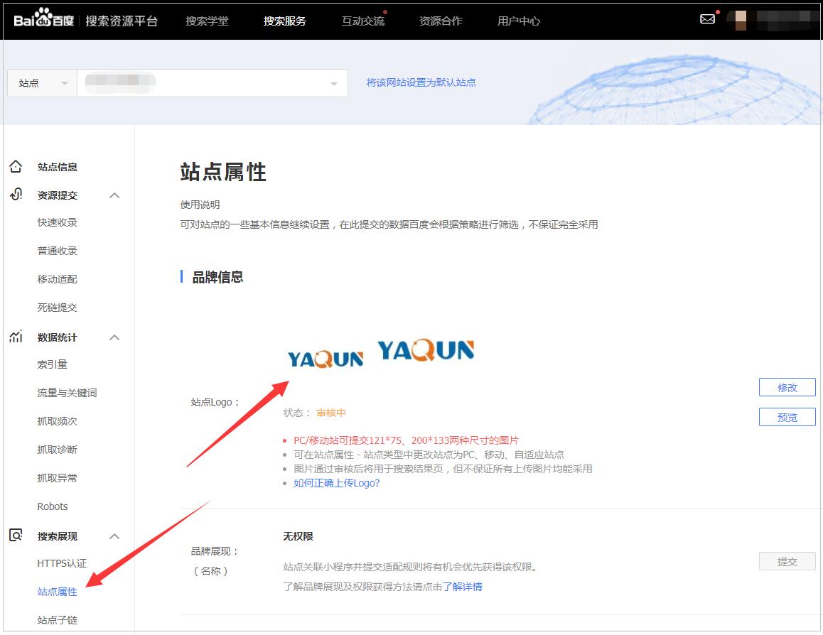Image resolution: width=823 pixels, height=635 pixels.
Task: Click the 资源提交 section icon
Action: [16, 195]
